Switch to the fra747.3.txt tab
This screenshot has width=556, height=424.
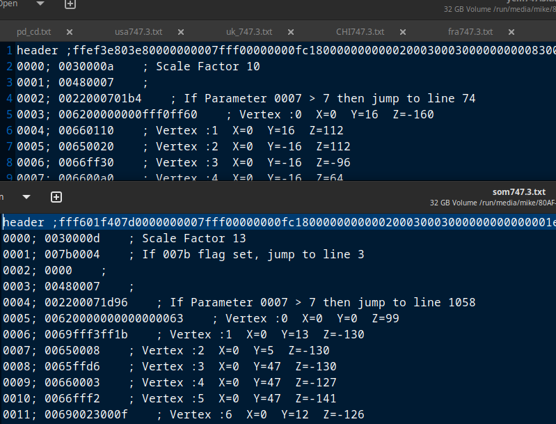coord(470,32)
